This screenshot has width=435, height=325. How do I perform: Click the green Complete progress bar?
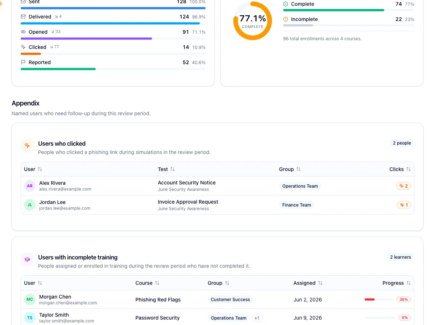click(333, 10)
